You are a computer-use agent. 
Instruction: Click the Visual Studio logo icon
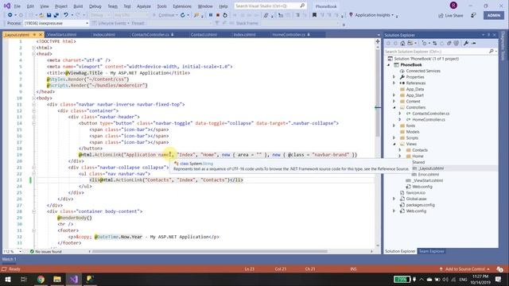[x=6, y=6]
